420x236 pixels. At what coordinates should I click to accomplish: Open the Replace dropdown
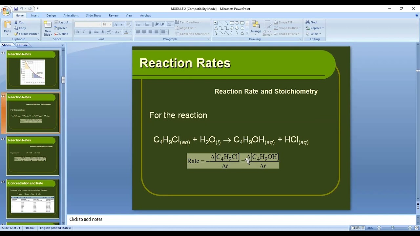315,28
